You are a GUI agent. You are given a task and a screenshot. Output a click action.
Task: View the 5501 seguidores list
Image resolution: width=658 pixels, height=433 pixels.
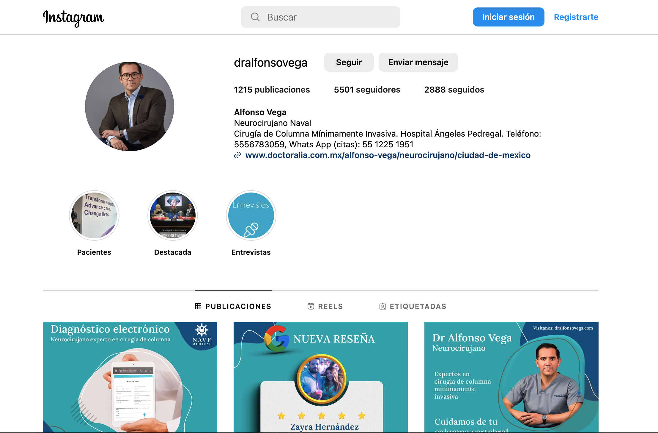[367, 90]
